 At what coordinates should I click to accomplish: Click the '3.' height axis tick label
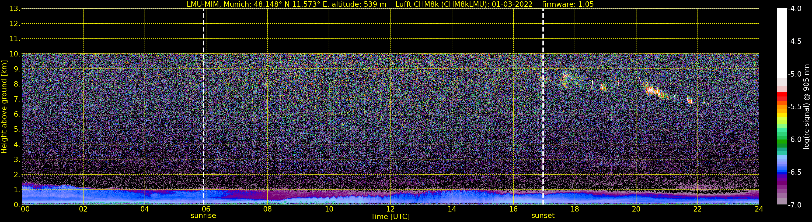click(17, 160)
